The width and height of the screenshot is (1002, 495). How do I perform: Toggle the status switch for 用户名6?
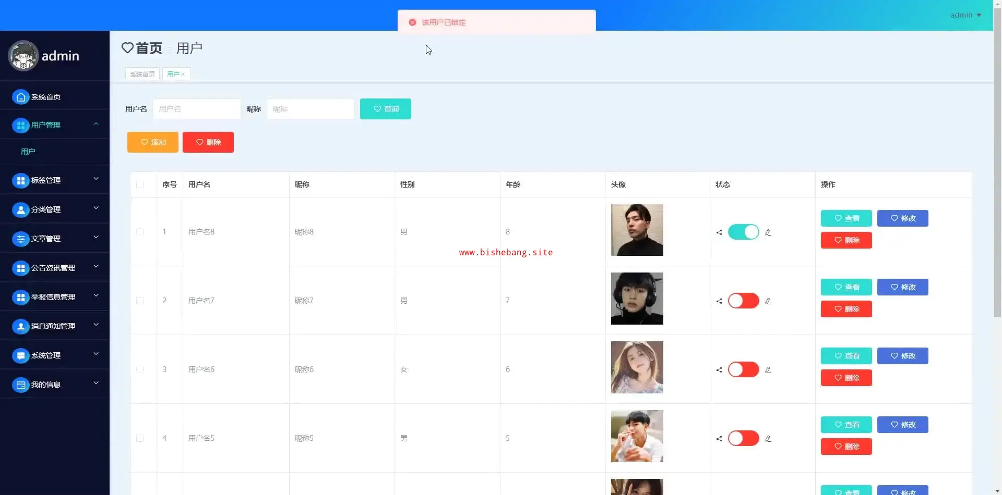(x=744, y=369)
